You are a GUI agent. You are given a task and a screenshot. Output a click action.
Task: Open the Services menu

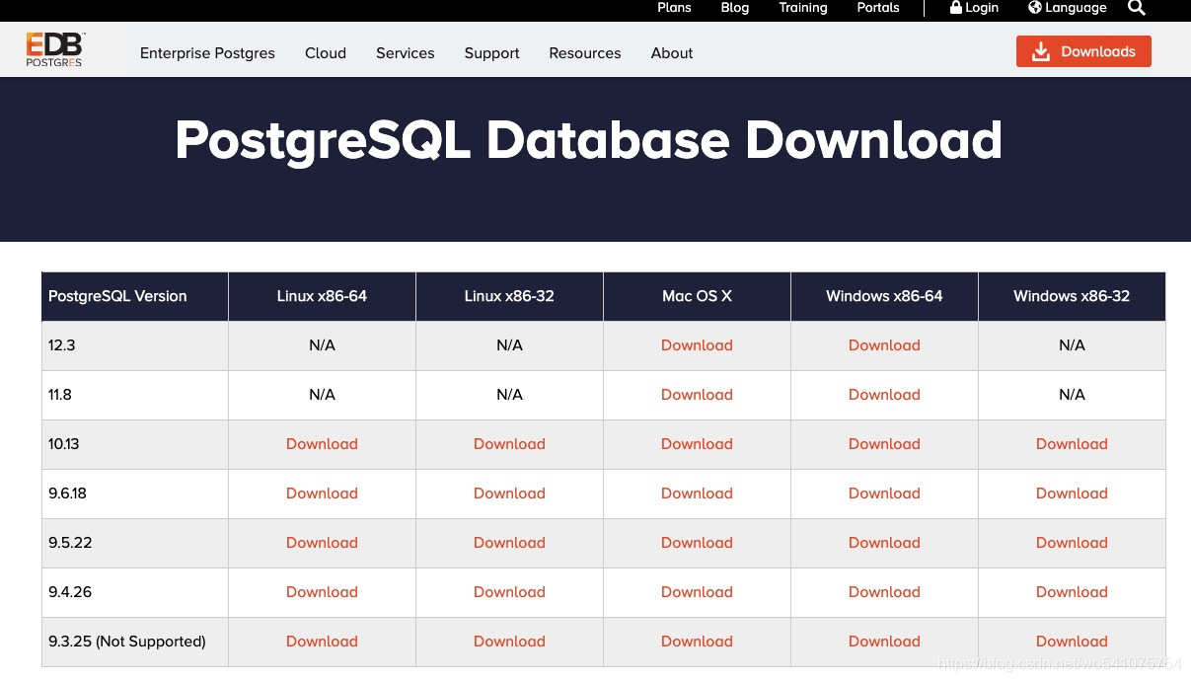(406, 53)
